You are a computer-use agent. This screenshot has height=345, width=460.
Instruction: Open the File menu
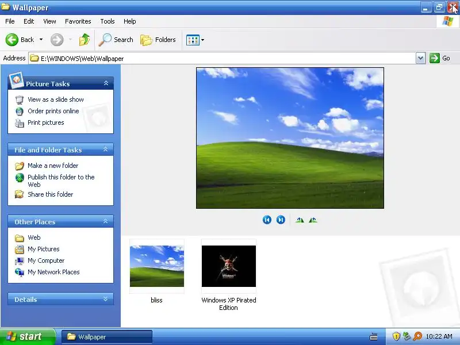(x=10, y=21)
